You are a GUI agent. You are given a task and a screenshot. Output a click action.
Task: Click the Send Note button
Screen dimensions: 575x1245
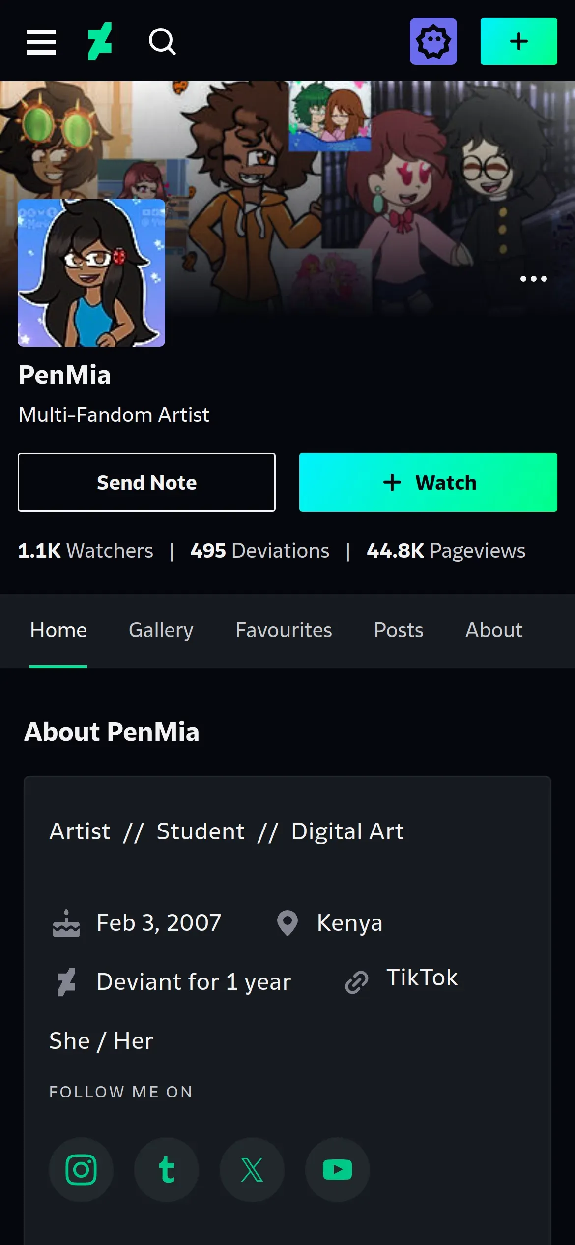(x=146, y=482)
